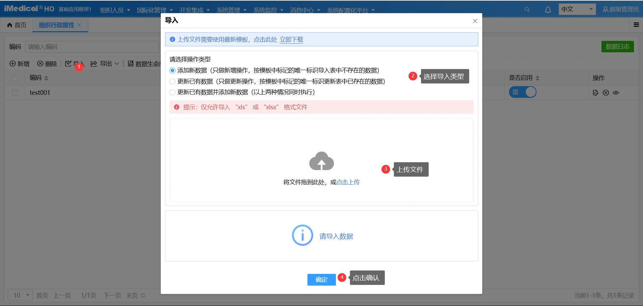The width and height of the screenshot is (643, 306).
Task: Click the iMedical HO logo
Action: tap(29, 8)
